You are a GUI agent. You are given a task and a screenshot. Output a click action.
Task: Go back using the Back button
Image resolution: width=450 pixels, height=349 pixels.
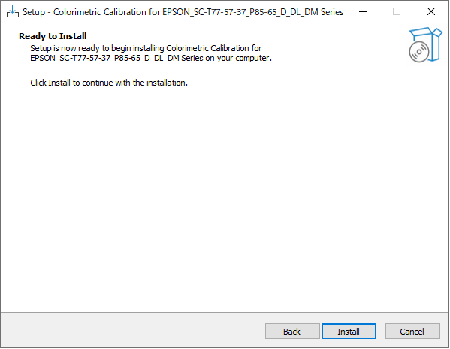[292, 332]
